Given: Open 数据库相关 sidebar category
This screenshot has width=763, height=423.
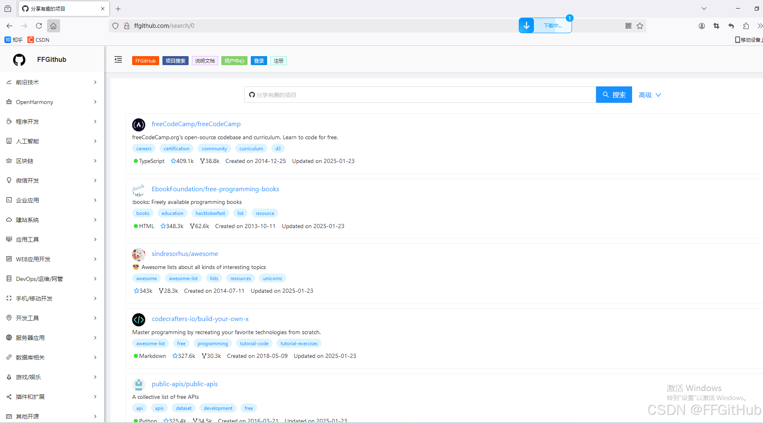Looking at the screenshot, I should pos(52,357).
